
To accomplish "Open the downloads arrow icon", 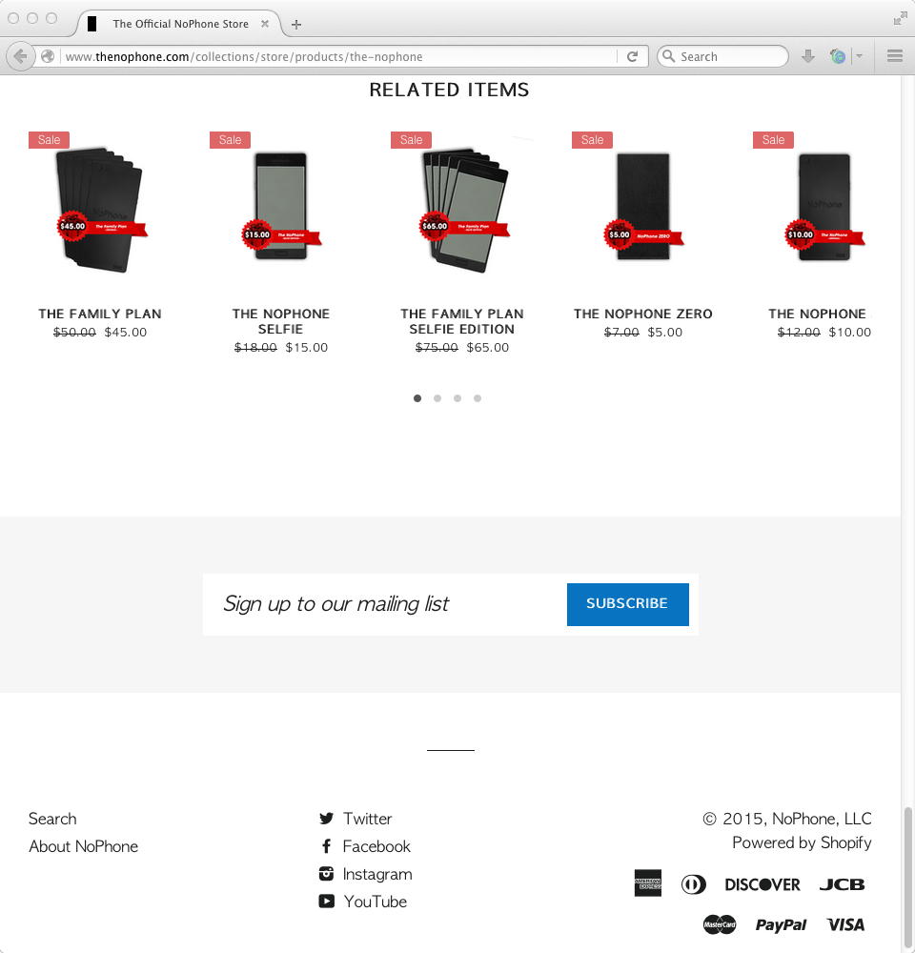I will (807, 56).
